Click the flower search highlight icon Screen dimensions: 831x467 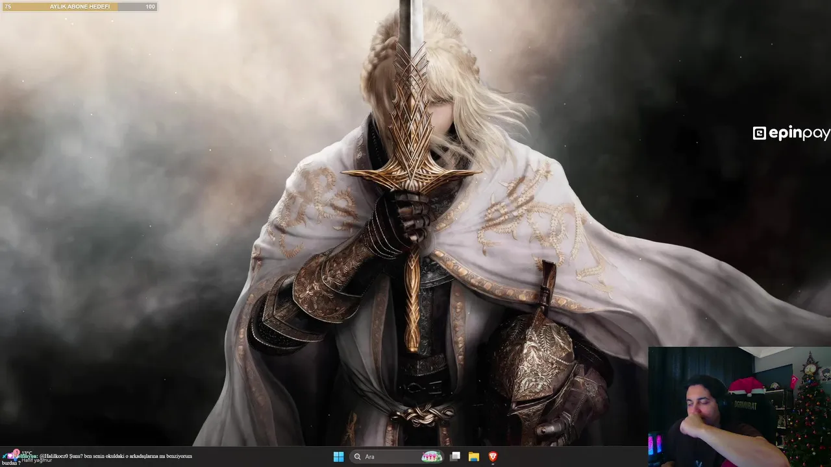coord(432,457)
